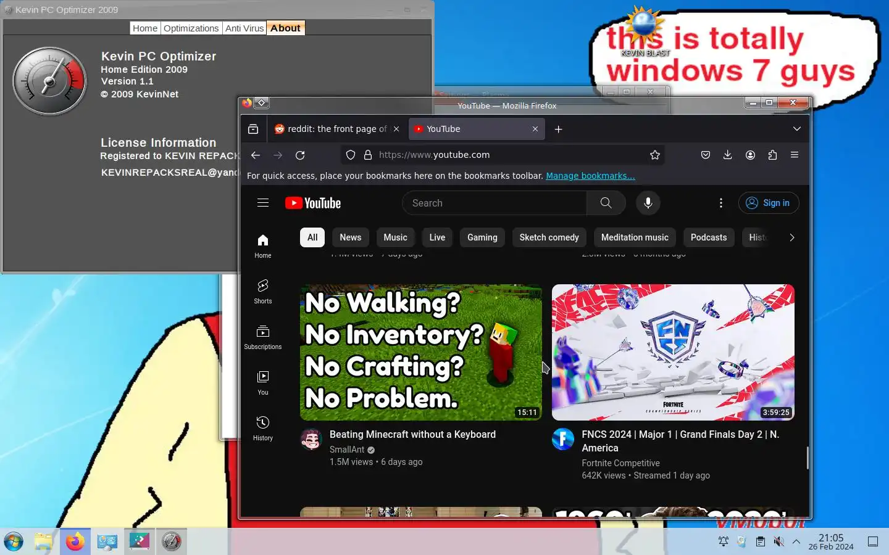Select the Sketch comedy filter chip
The height and width of the screenshot is (555, 889).
[x=549, y=237]
